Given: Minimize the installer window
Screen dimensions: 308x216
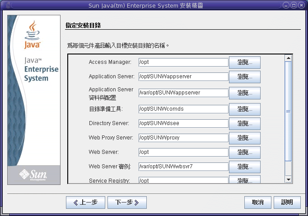Looking at the screenshot, I should coord(286,5).
